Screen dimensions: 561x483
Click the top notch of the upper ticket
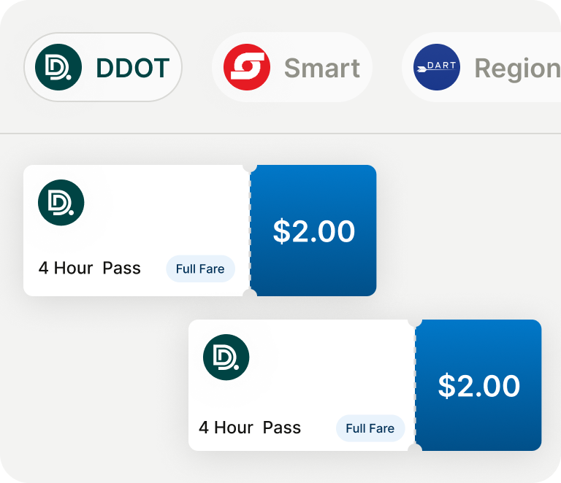point(250,167)
